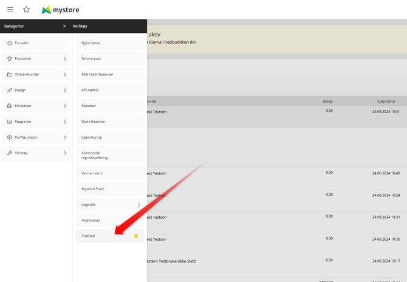Click the Konfigurasjon gear icon

[10, 137]
